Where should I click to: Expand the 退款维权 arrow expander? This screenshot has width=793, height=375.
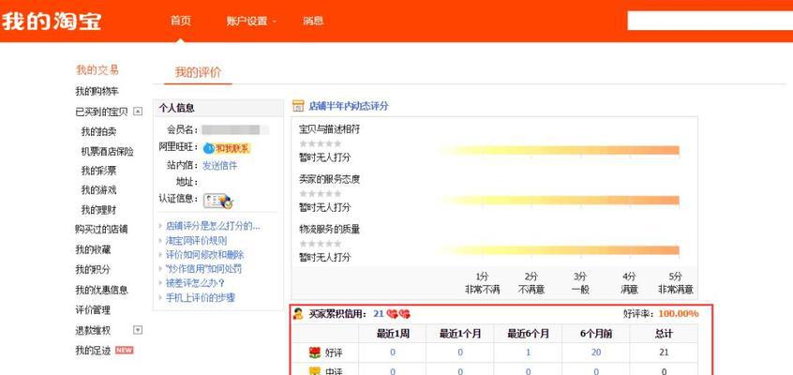[138, 330]
